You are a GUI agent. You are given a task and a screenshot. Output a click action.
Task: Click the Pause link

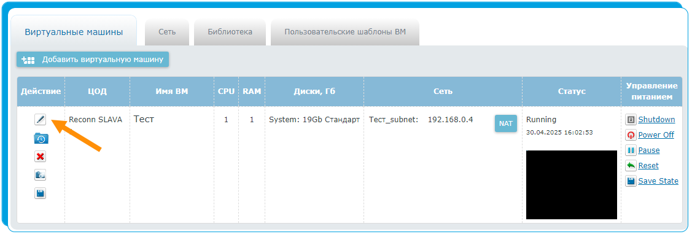tap(649, 150)
